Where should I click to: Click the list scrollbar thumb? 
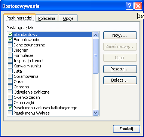(95, 56)
